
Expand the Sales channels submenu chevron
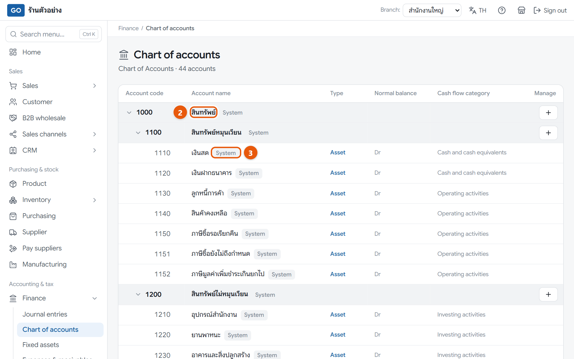click(x=94, y=134)
